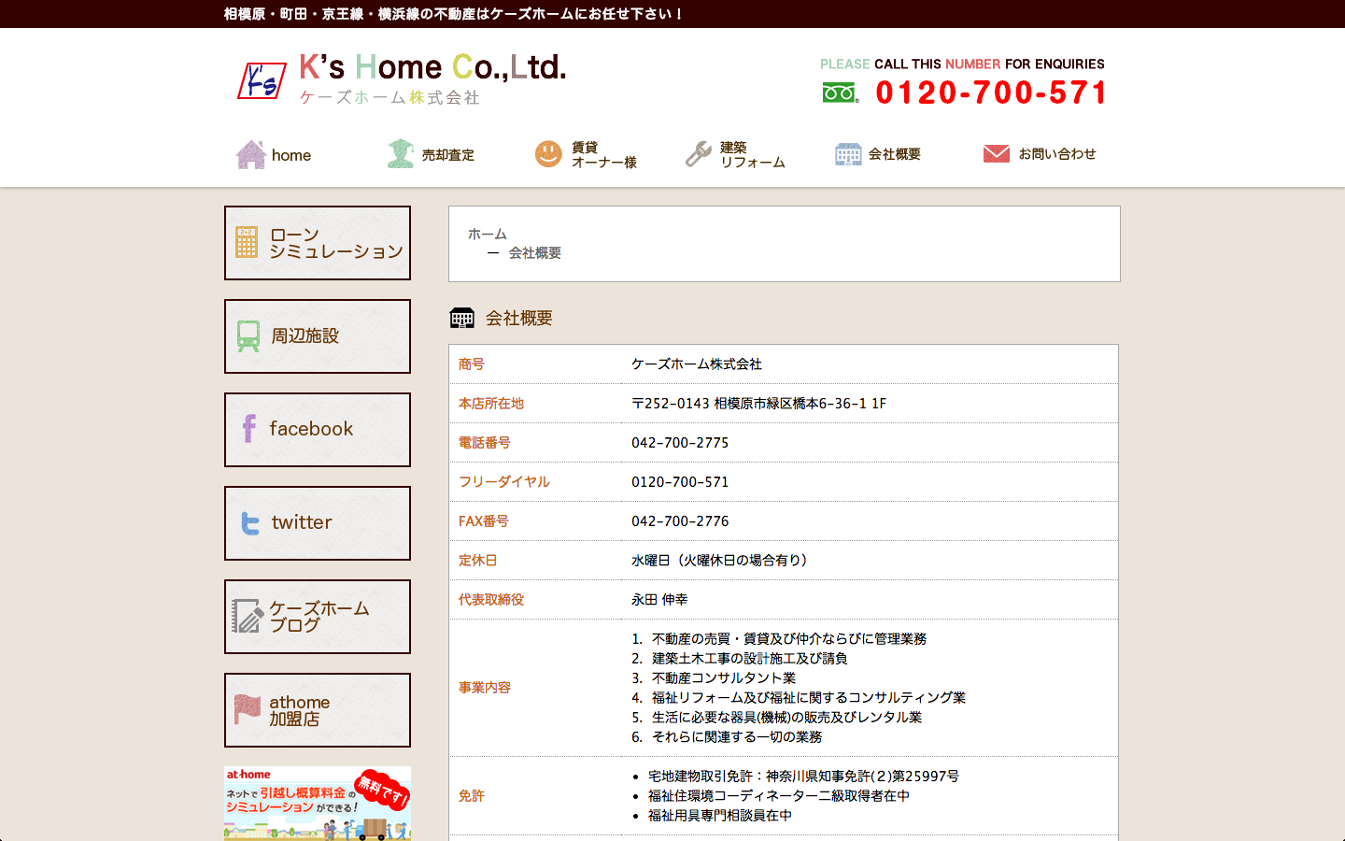Click the 免許 row label
Viewport: 1345px width, 841px height.
pos(472,796)
